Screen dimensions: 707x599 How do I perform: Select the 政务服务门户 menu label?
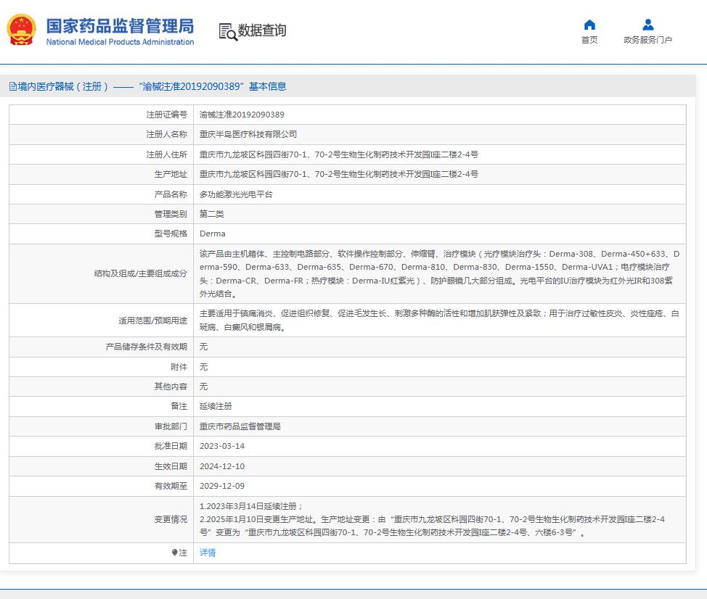point(647,41)
